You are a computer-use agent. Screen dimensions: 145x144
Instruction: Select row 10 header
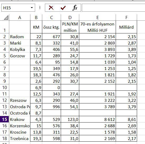tap(4, 88)
